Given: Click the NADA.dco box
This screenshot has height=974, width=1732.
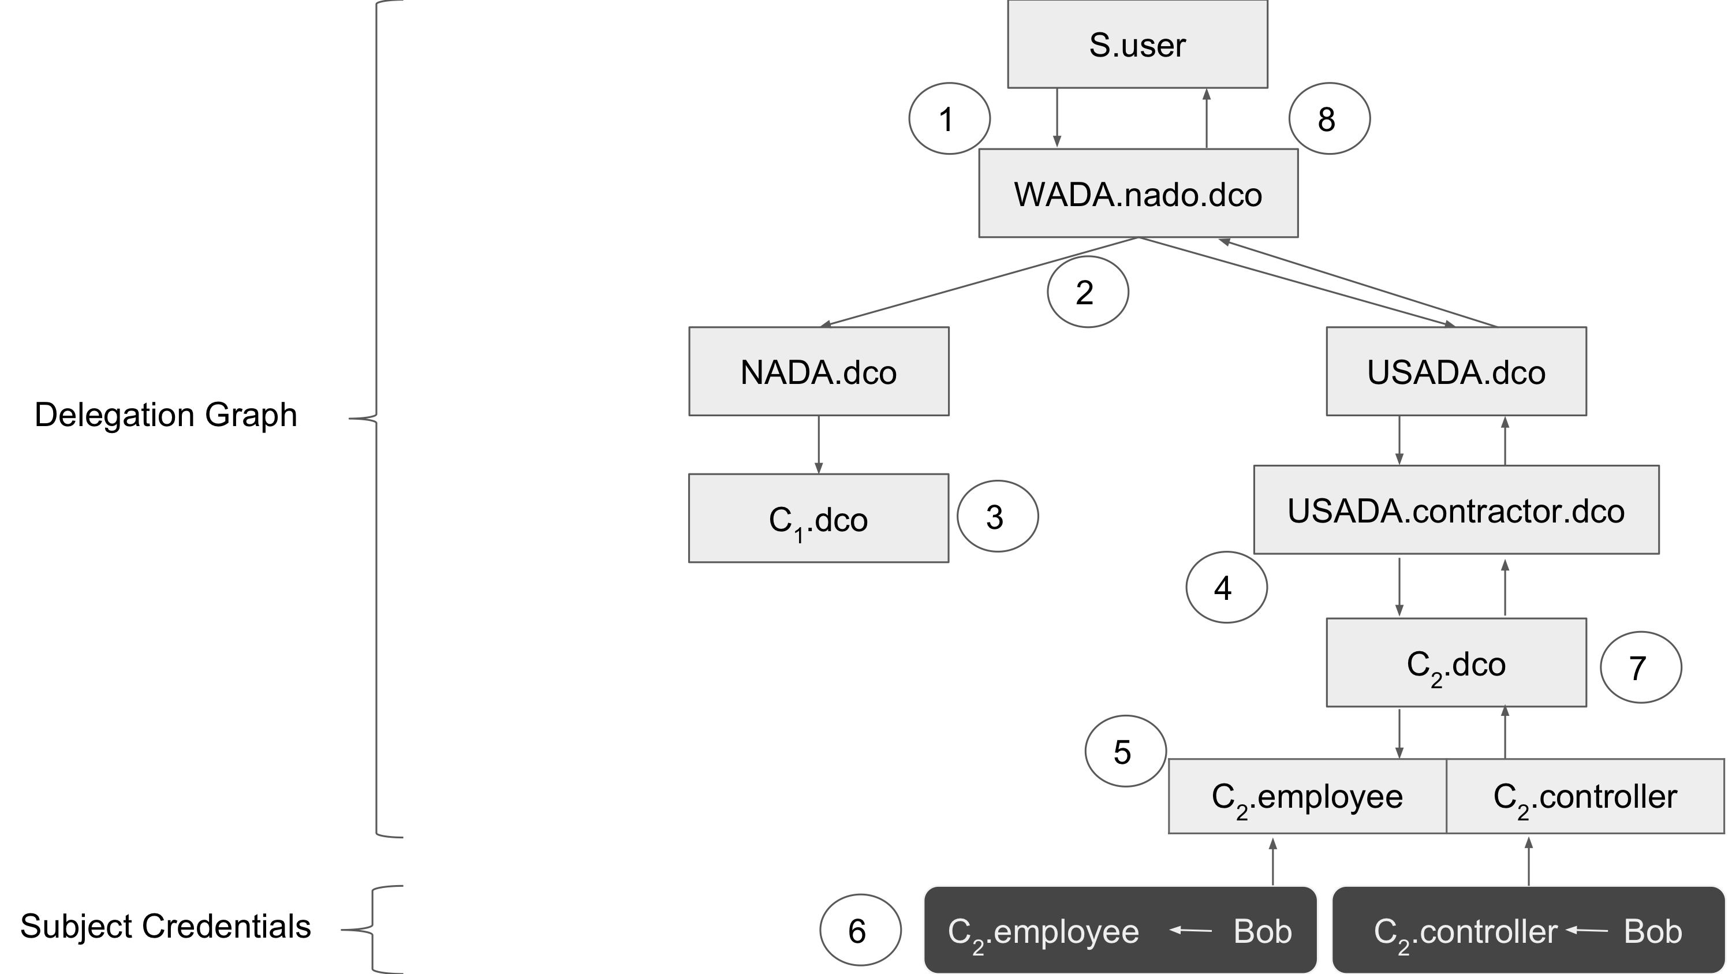Looking at the screenshot, I should click(x=818, y=372).
